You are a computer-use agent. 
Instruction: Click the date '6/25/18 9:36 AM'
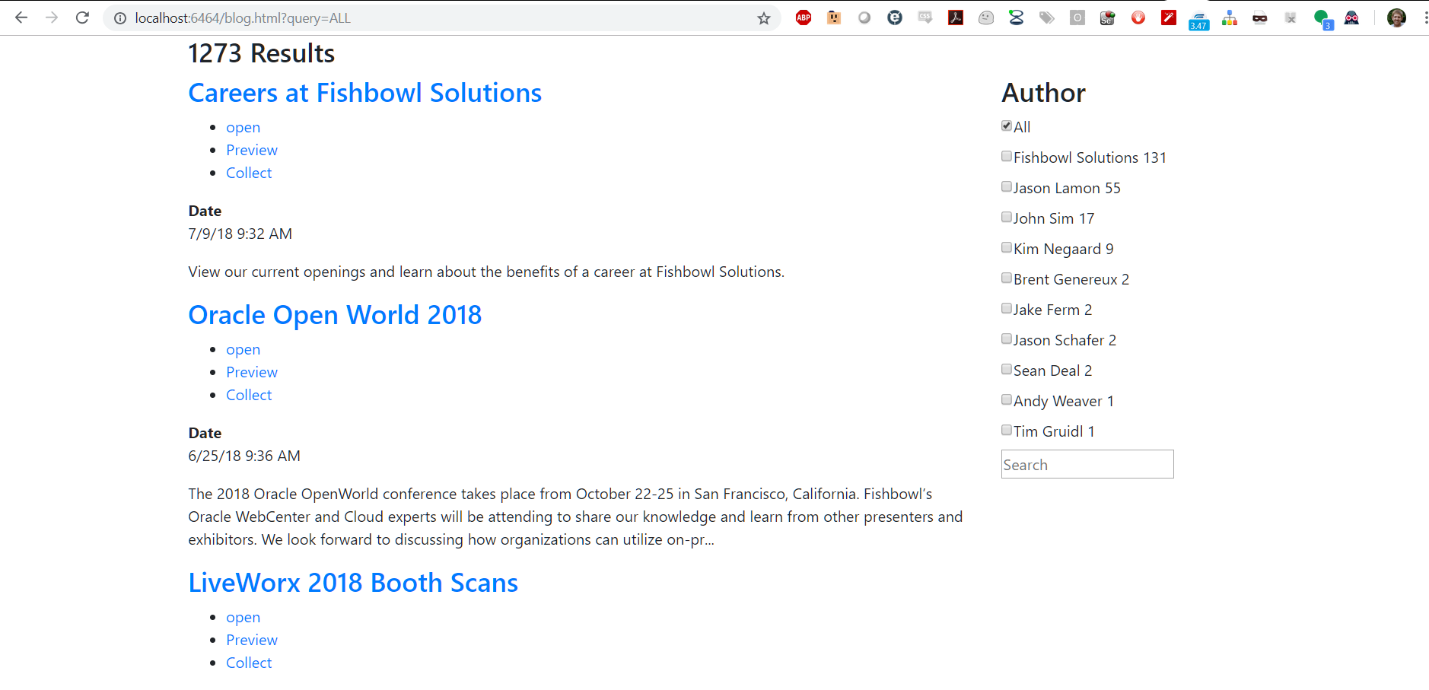coord(244,456)
